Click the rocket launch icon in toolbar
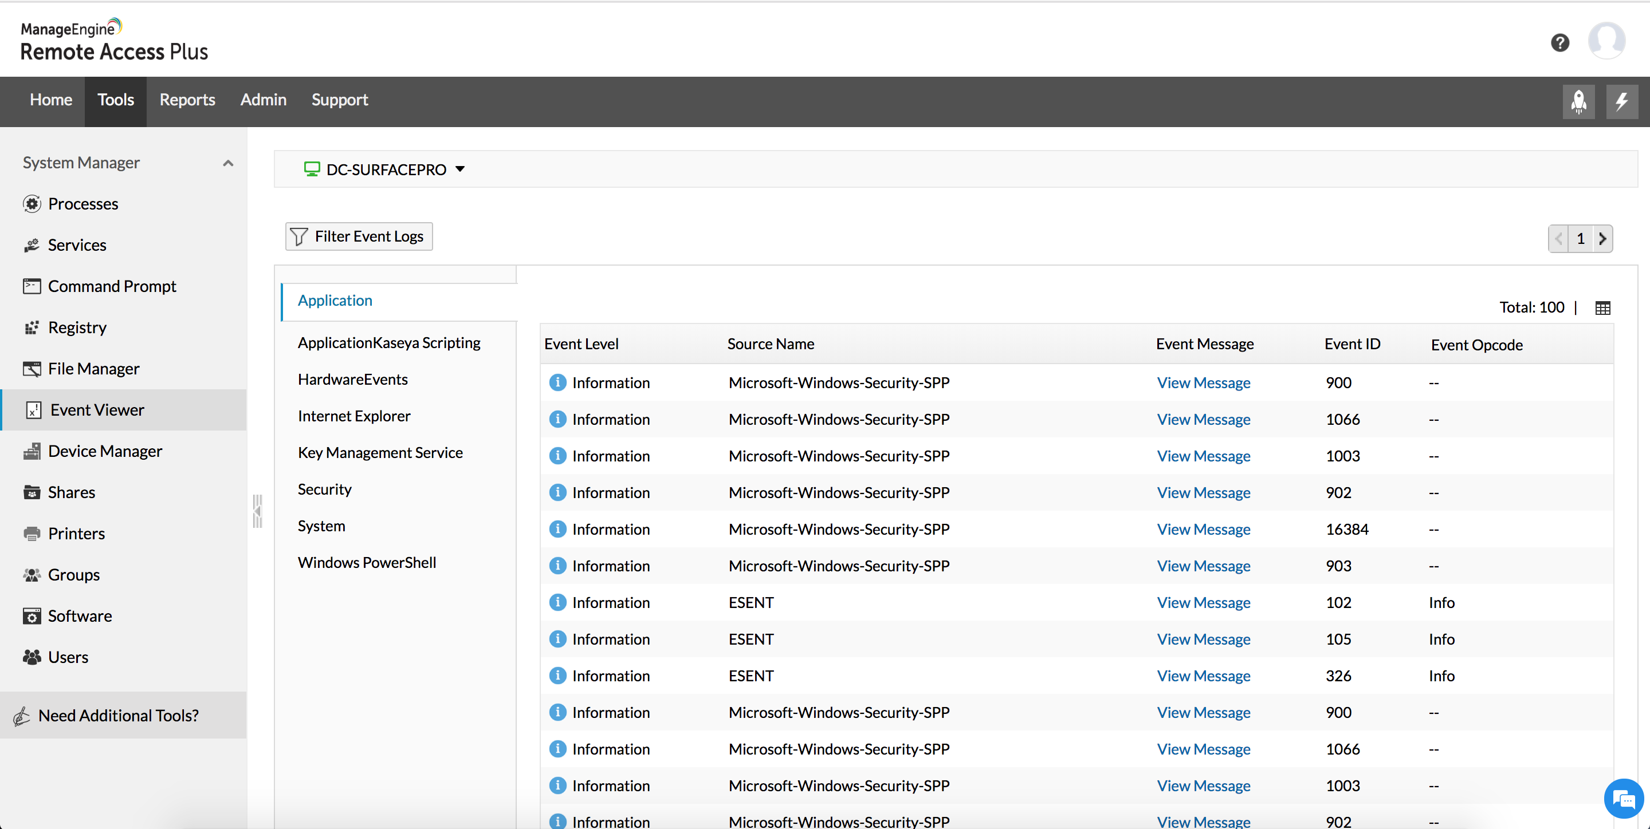Image resolution: width=1650 pixels, height=829 pixels. click(x=1578, y=101)
